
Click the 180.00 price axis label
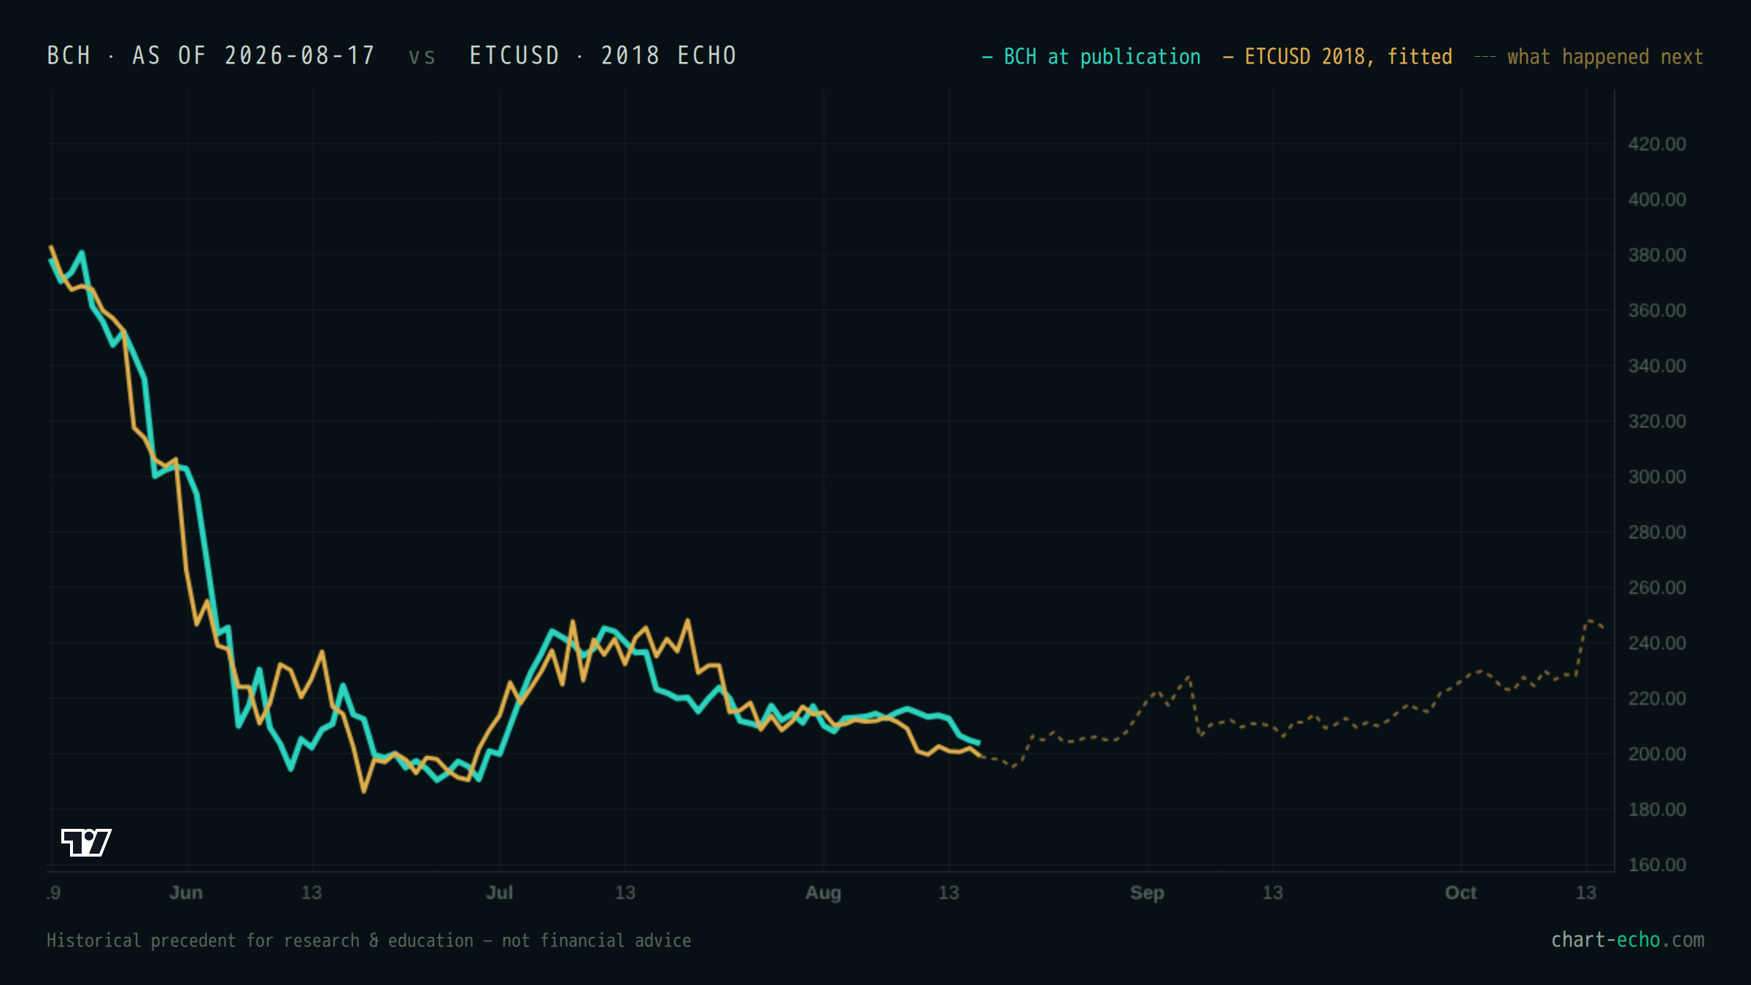[1657, 809]
